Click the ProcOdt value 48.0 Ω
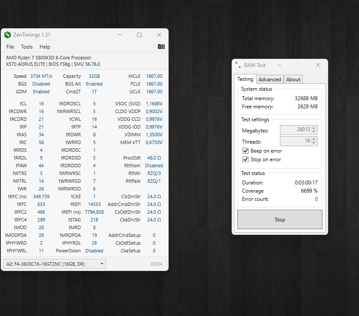This screenshot has height=316, width=359. click(x=154, y=158)
